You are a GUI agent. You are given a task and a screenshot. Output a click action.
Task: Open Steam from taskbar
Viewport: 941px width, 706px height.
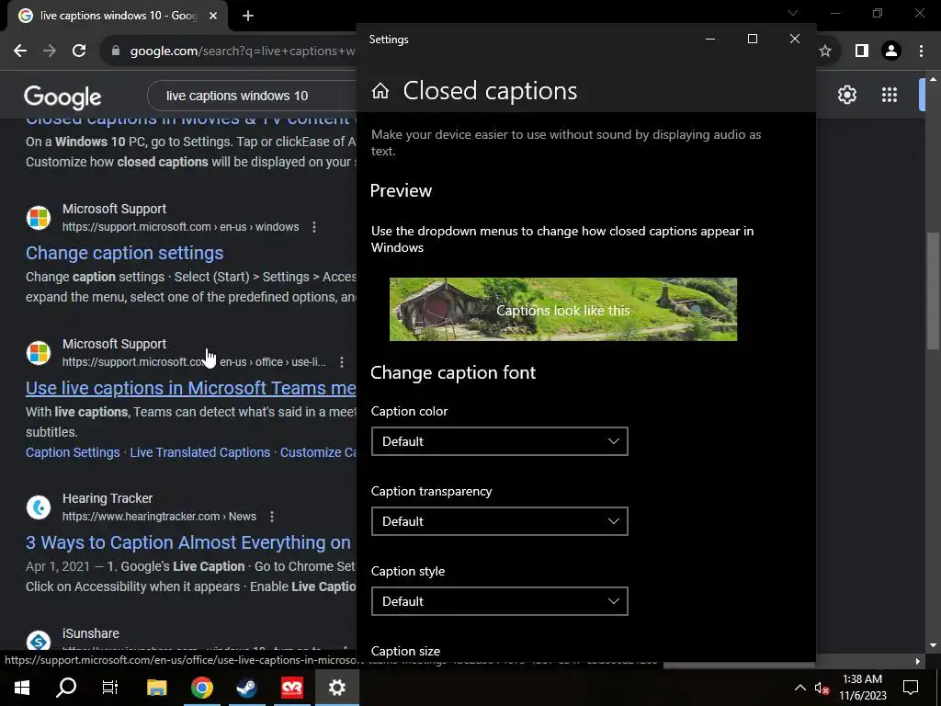(x=246, y=688)
